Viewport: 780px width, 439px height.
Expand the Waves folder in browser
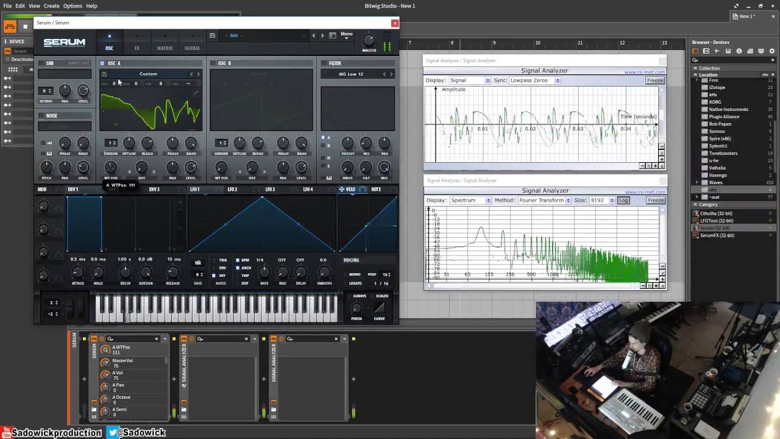point(697,182)
